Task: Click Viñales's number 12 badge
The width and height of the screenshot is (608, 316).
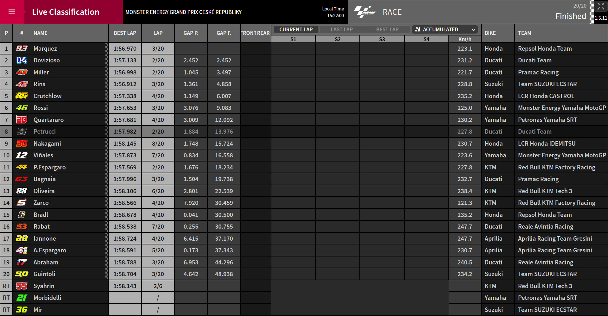Action: pos(22,155)
